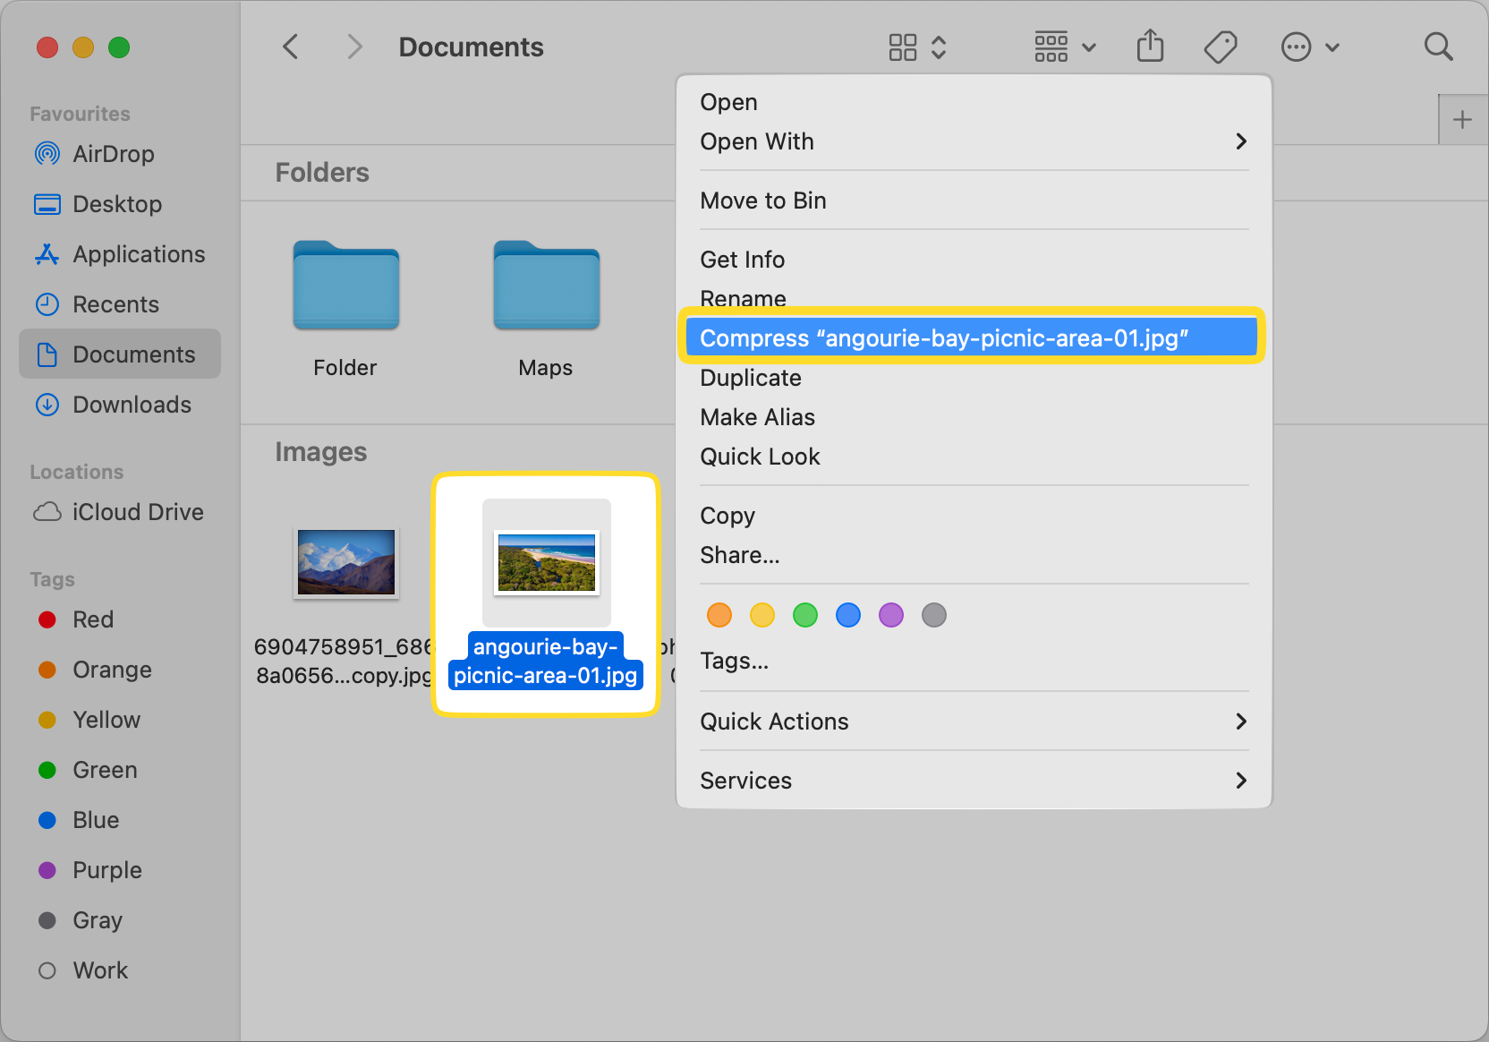Open the AirDrop sidebar item
Image resolution: width=1489 pixels, height=1042 pixels.
tap(113, 154)
